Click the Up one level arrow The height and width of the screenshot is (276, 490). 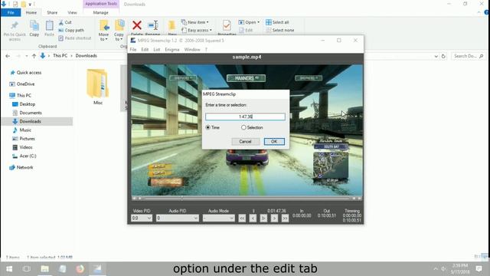pyautogui.click(x=34, y=56)
